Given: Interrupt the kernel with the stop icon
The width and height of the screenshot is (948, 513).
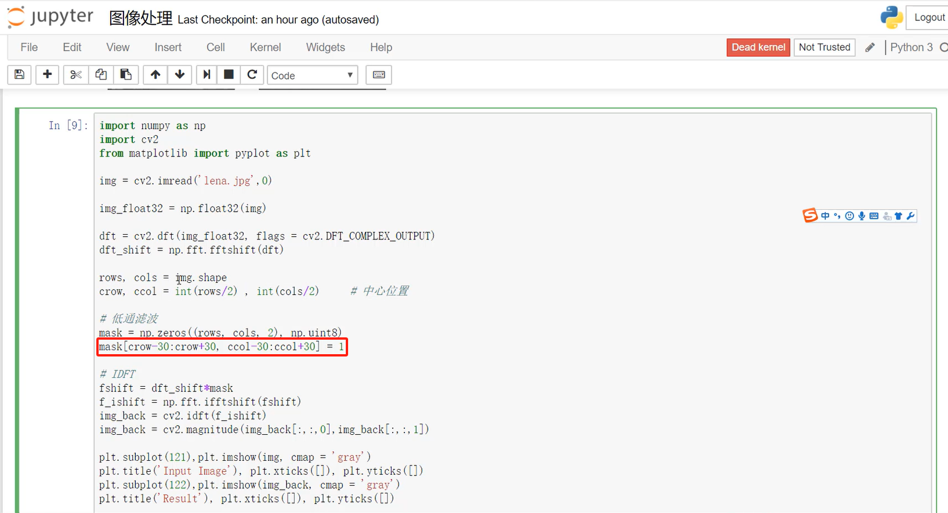Looking at the screenshot, I should (x=229, y=74).
